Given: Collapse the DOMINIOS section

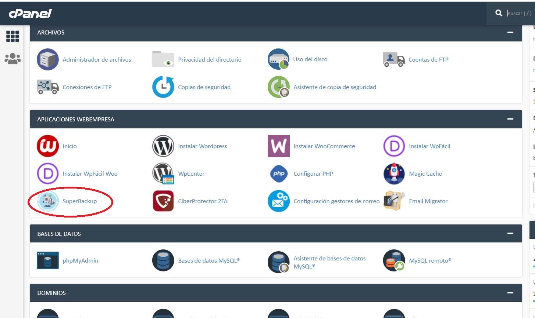Looking at the screenshot, I should click(x=510, y=293).
